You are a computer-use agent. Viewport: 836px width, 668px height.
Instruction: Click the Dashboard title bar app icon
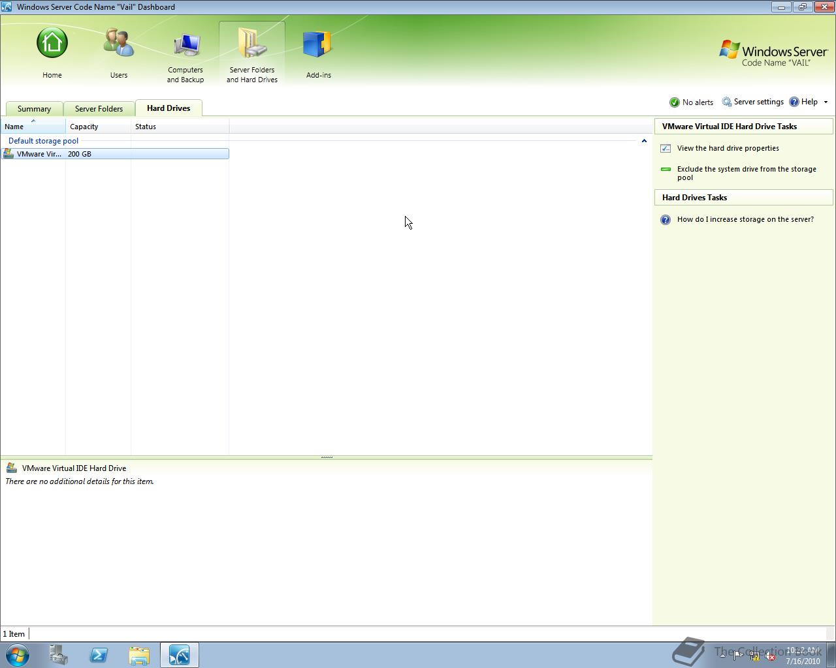click(x=7, y=7)
